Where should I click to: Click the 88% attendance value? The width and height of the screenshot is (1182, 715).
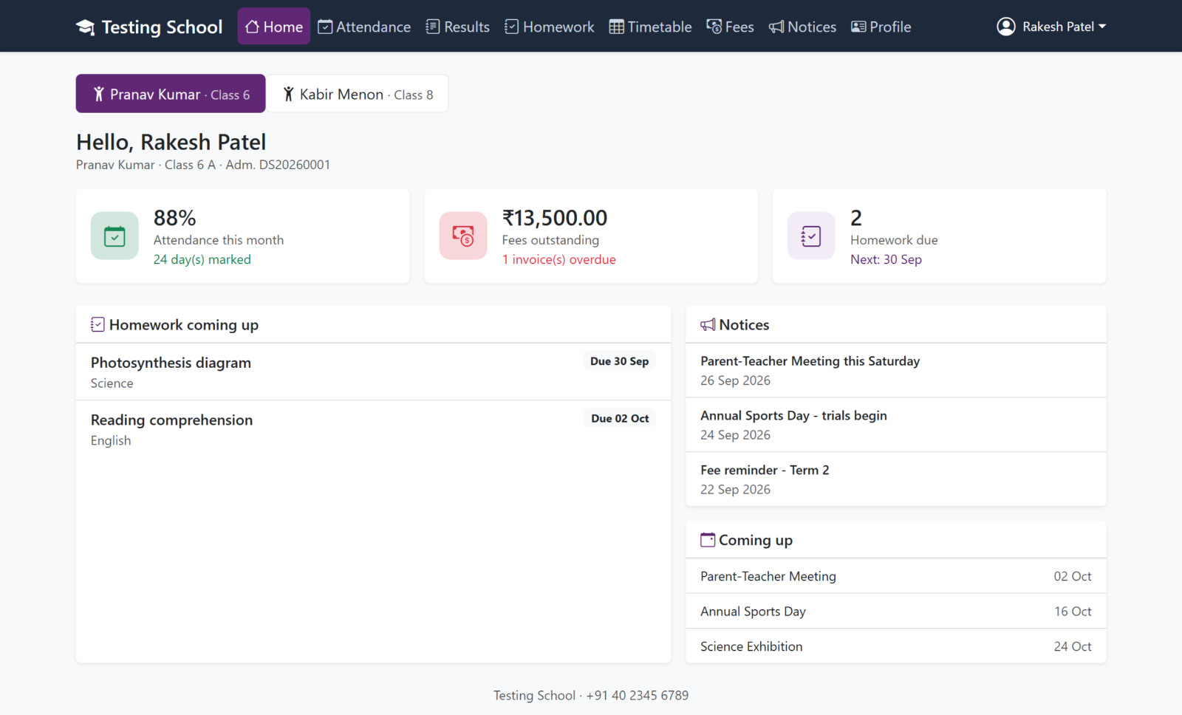175,218
